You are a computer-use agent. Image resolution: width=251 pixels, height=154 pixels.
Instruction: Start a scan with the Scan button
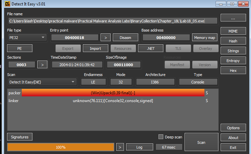[201, 142]
